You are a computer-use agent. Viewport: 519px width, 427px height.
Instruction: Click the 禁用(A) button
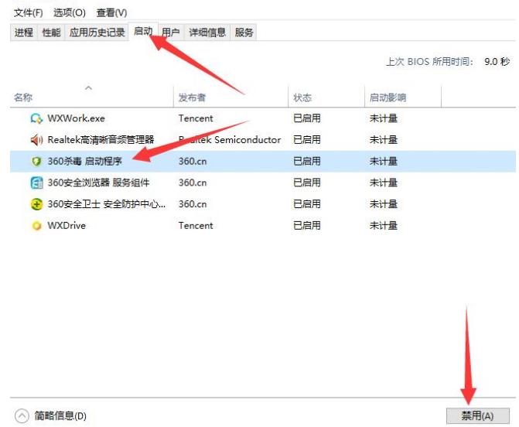click(478, 415)
